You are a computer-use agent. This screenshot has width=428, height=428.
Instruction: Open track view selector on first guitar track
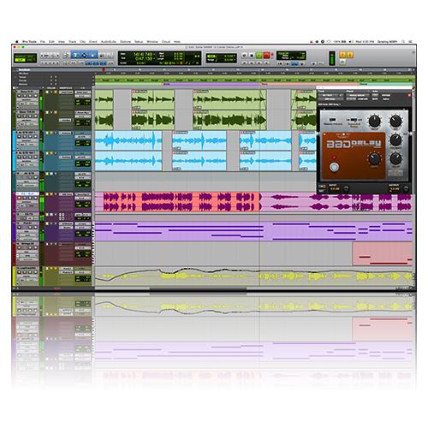click(x=27, y=140)
